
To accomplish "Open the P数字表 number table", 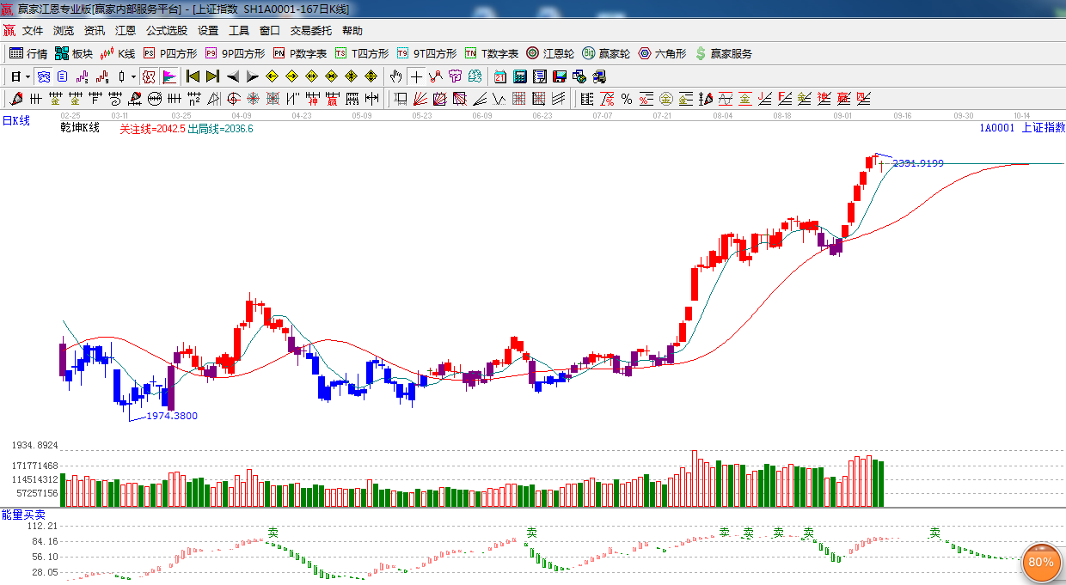I will click(300, 53).
